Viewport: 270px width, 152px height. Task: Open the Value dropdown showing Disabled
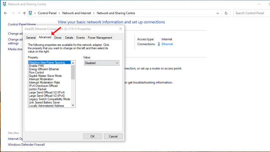pos(102,63)
